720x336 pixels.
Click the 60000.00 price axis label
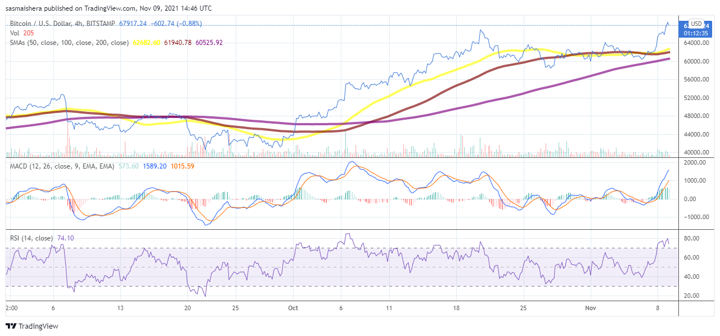[x=695, y=61]
